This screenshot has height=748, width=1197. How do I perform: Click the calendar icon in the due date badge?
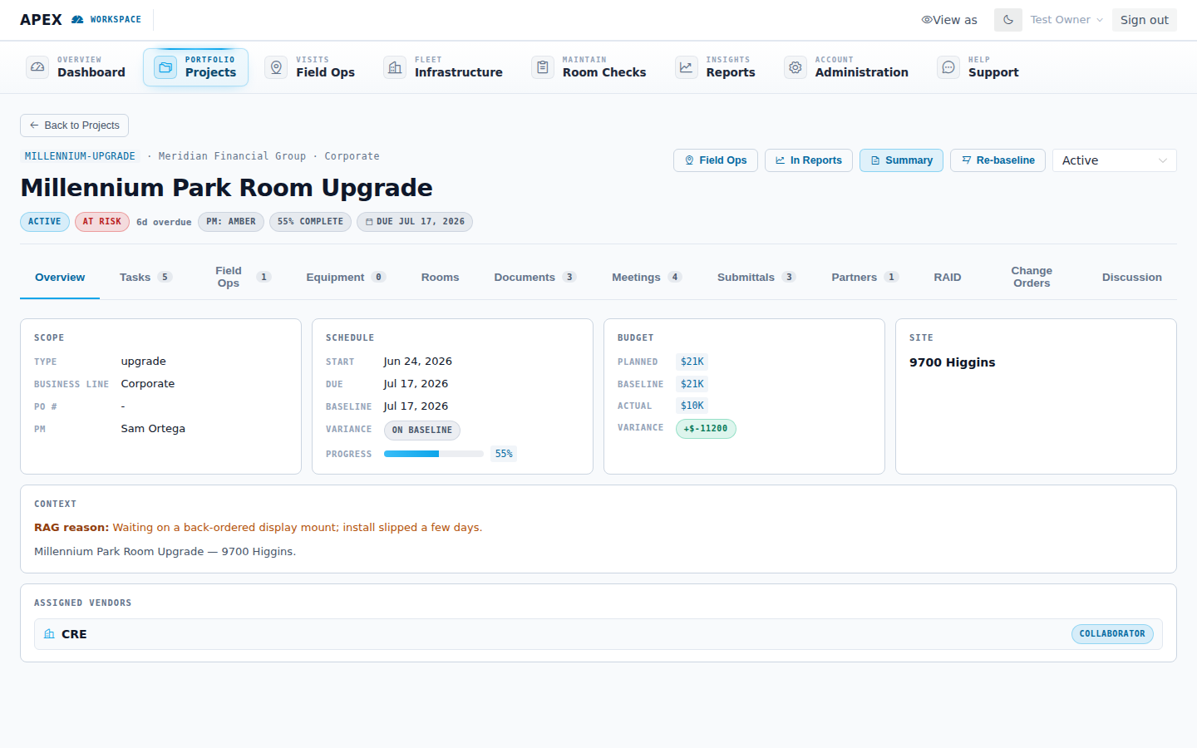(x=369, y=222)
